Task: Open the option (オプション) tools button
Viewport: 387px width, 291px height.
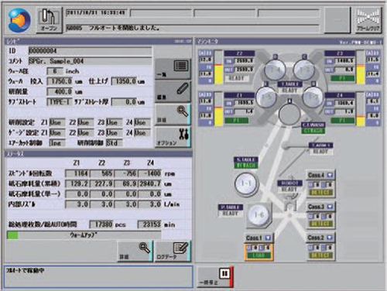Action: pos(173,137)
